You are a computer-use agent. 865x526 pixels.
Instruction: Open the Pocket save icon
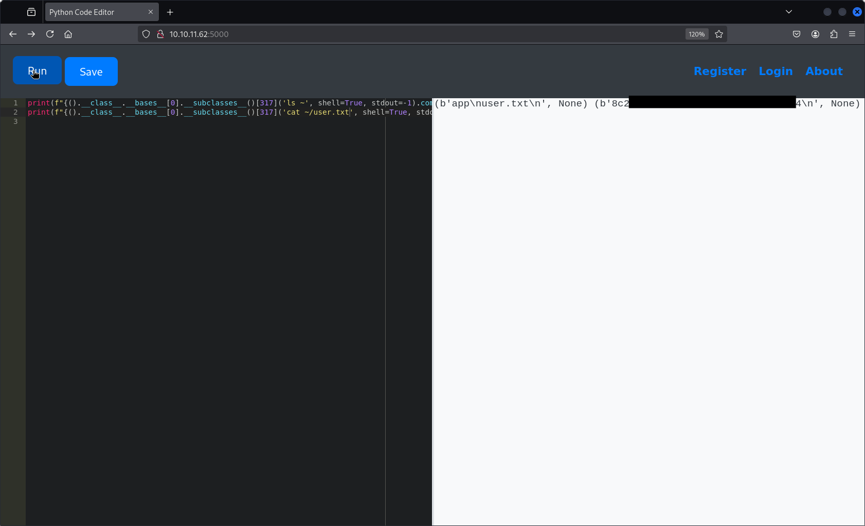click(797, 34)
